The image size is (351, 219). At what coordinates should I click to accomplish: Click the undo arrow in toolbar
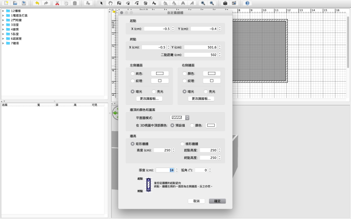coord(36,3)
